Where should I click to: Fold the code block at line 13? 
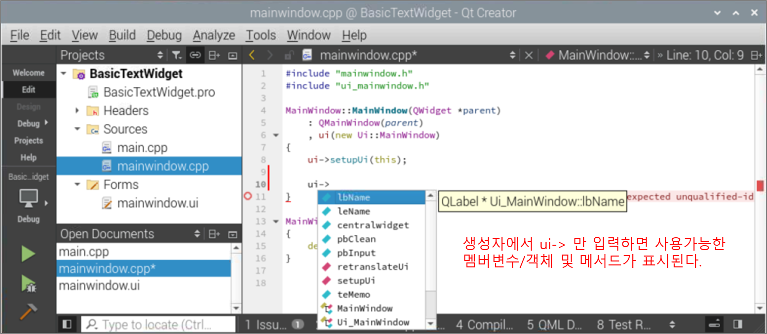coord(276,221)
